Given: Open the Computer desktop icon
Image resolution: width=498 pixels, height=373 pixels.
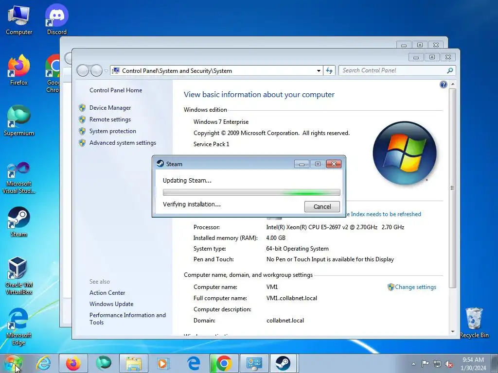Looking at the screenshot, I should (19, 19).
